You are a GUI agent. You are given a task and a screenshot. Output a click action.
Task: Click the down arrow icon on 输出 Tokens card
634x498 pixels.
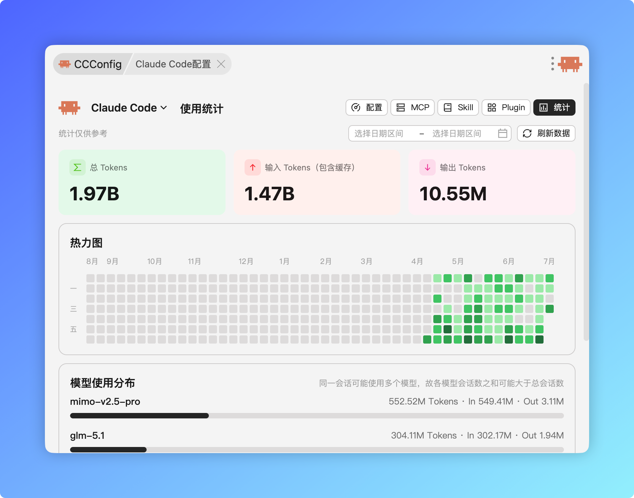[428, 167]
